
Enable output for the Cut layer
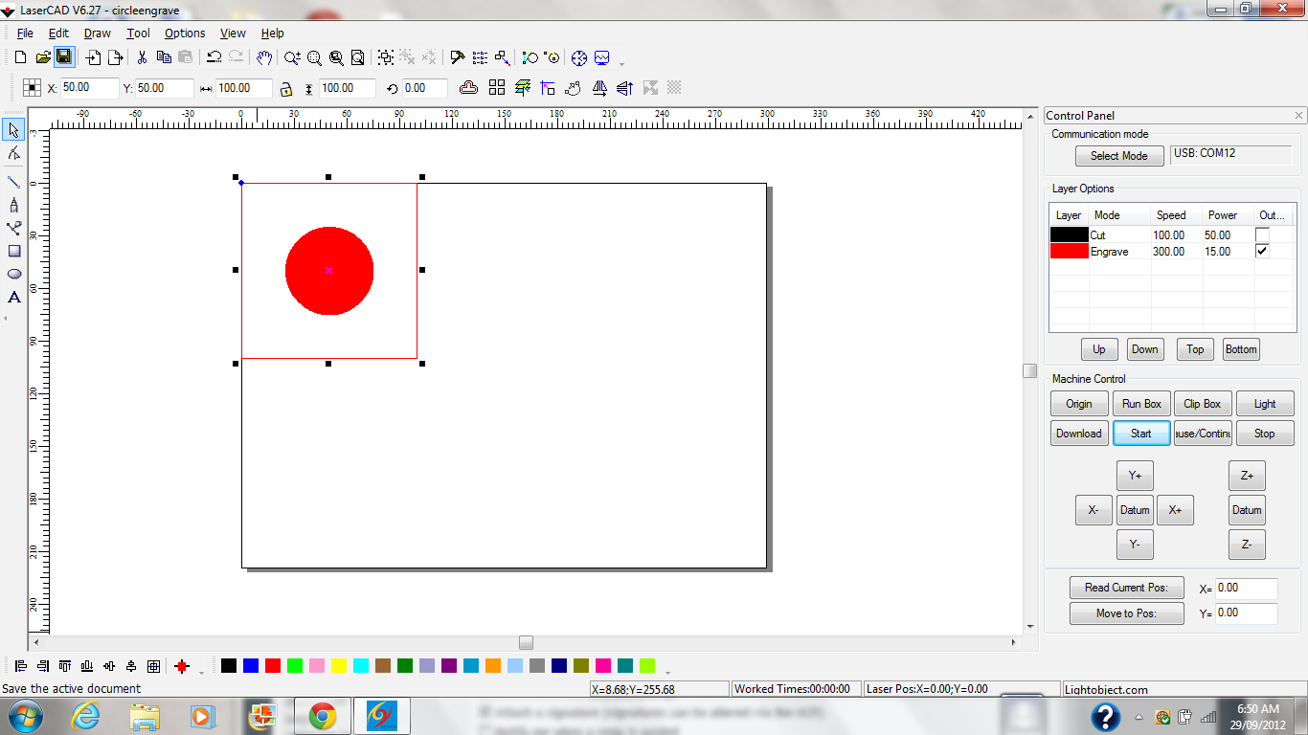[x=1262, y=234]
